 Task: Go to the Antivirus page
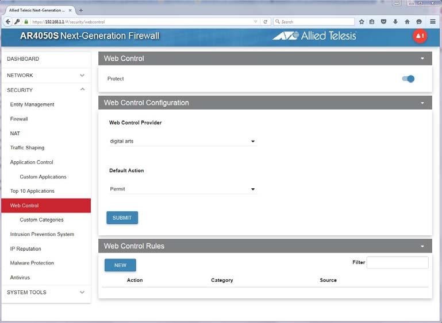[x=20, y=278]
